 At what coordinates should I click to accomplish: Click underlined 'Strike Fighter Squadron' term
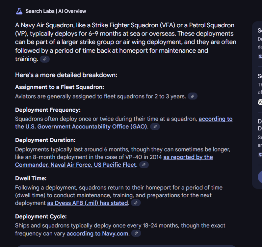[125, 25]
